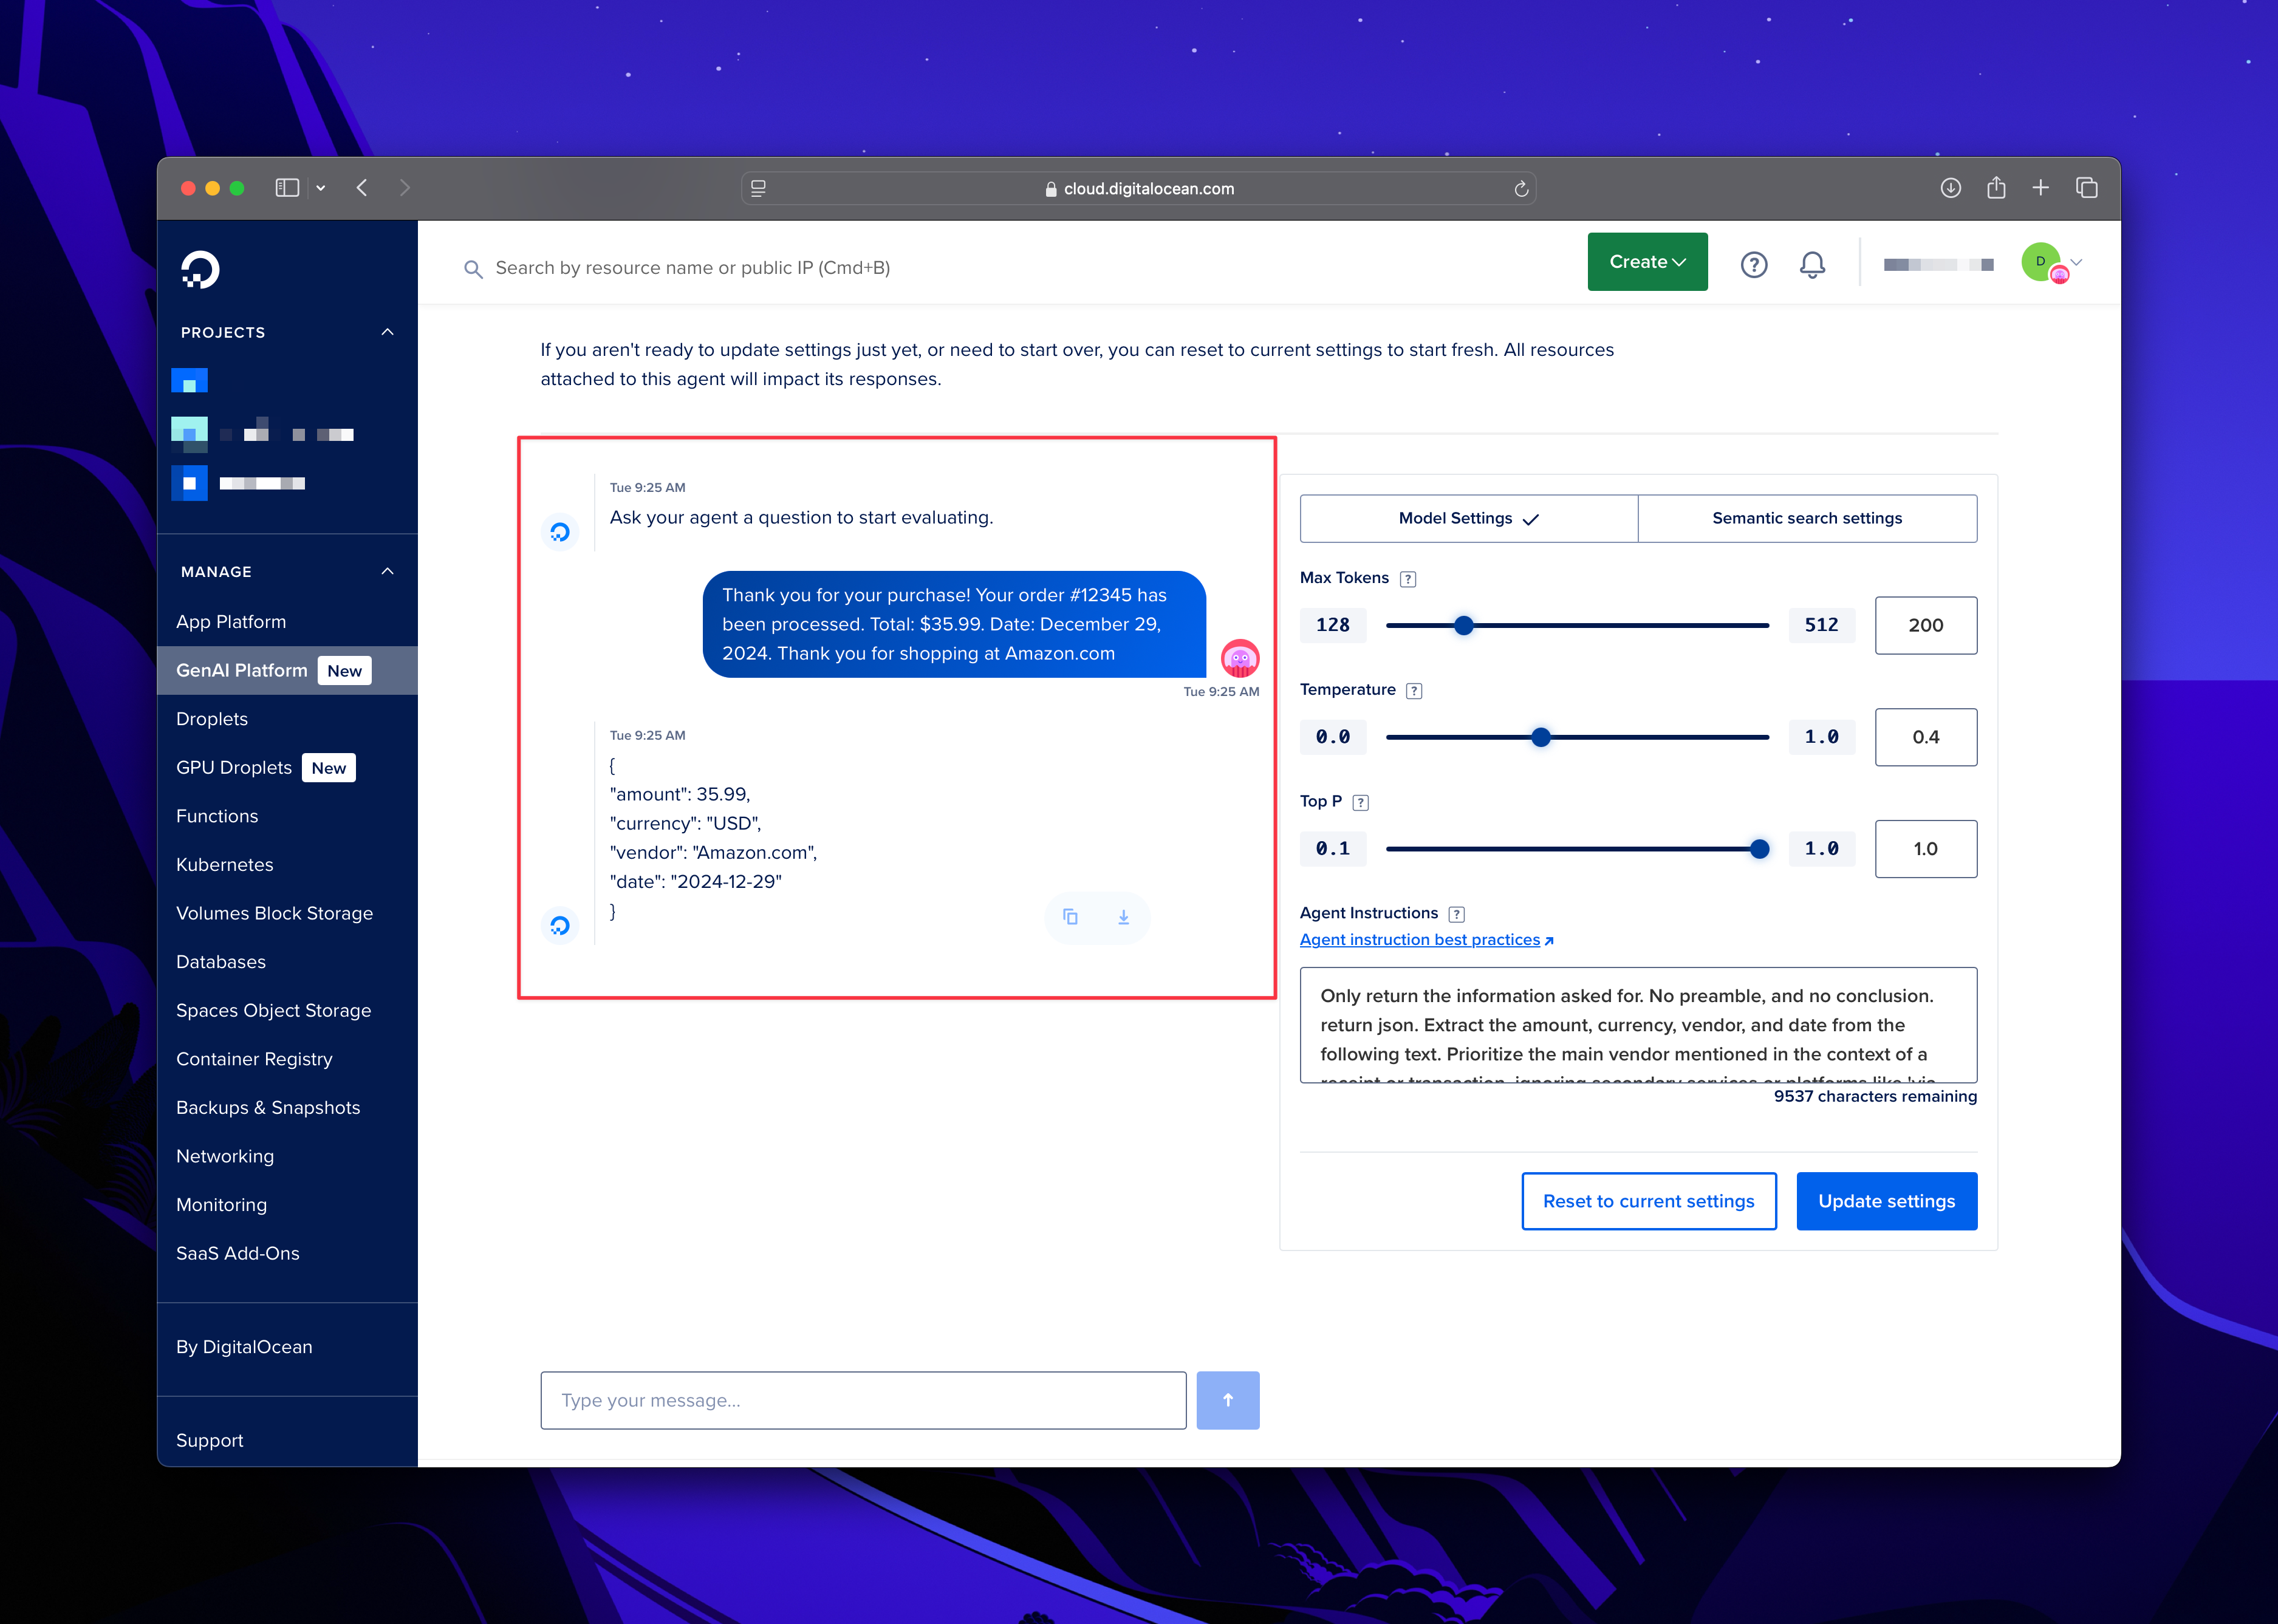The image size is (2278, 1624).
Task: Click Reset to current settings
Action: click(x=1648, y=1201)
